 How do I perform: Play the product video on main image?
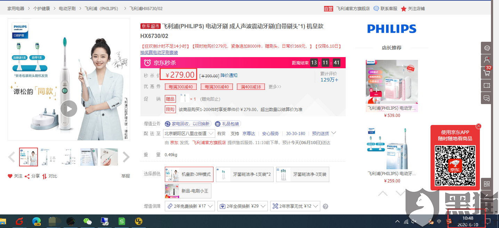click(x=69, y=109)
